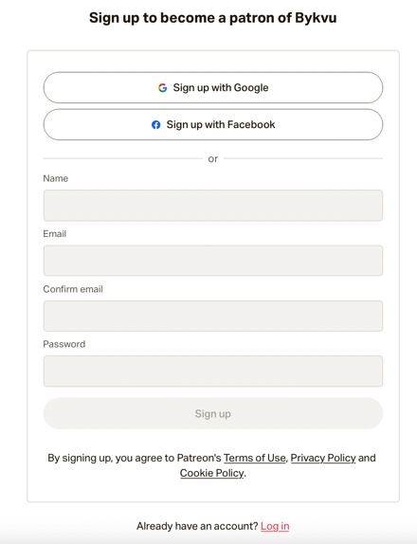Submit with the Sign up button

click(213, 413)
